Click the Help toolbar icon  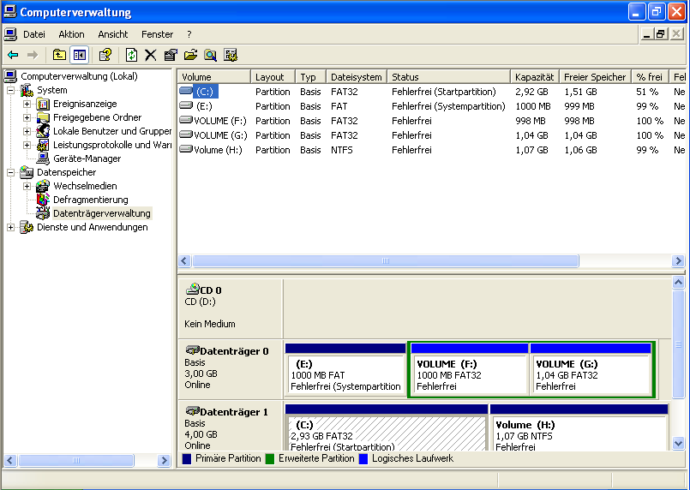(x=105, y=55)
